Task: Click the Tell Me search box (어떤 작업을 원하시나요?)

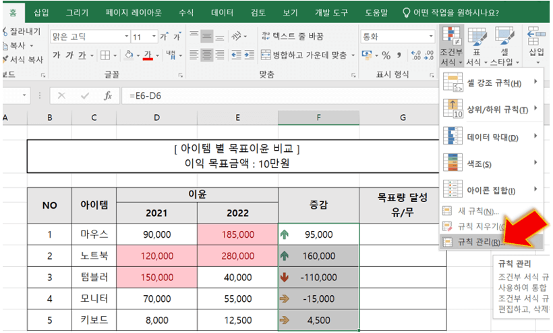Action: [x=451, y=13]
